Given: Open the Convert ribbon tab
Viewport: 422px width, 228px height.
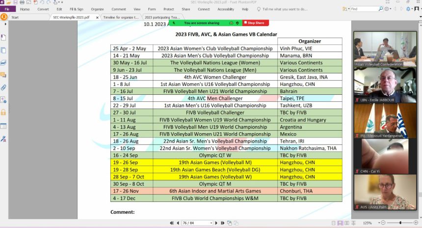Looking at the screenshot, I should (43, 9).
